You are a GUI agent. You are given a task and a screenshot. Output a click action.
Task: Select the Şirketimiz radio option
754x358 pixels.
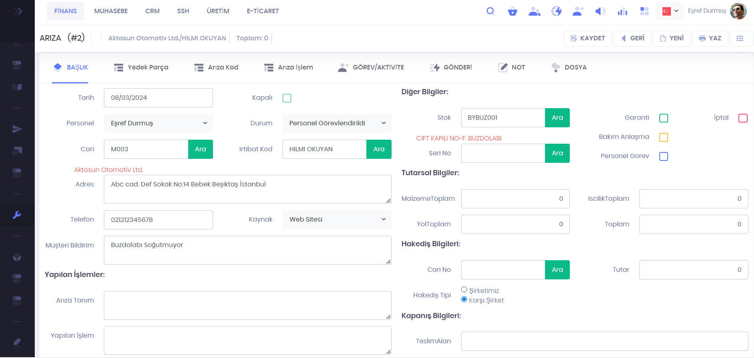pos(464,290)
